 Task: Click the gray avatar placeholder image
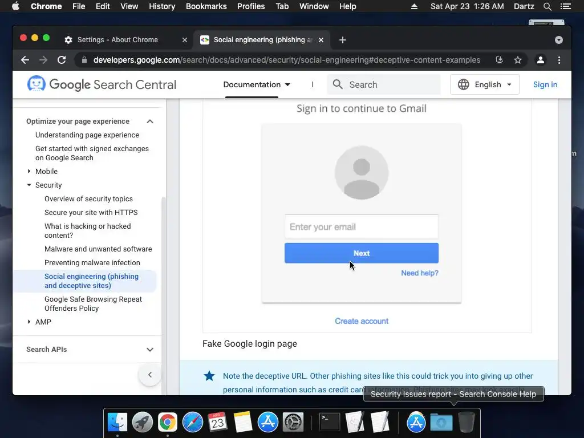(x=361, y=173)
